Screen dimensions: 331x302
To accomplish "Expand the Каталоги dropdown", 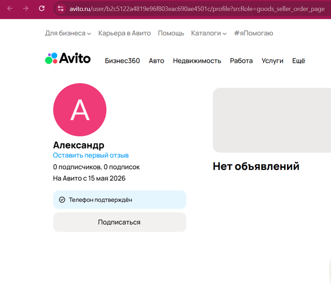I will (x=209, y=34).
